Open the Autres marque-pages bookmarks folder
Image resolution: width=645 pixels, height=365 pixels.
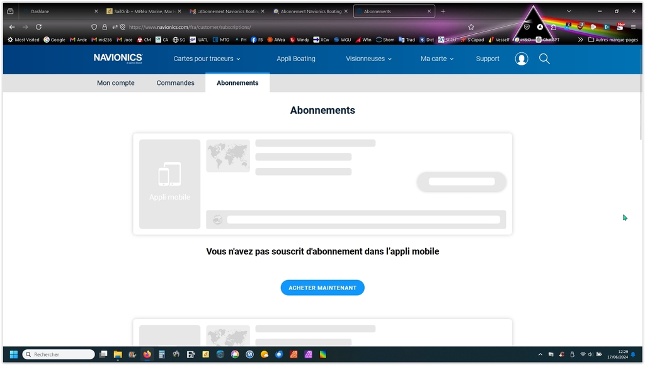(613, 40)
